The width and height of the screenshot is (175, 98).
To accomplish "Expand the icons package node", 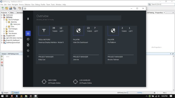I will [6, 27].
